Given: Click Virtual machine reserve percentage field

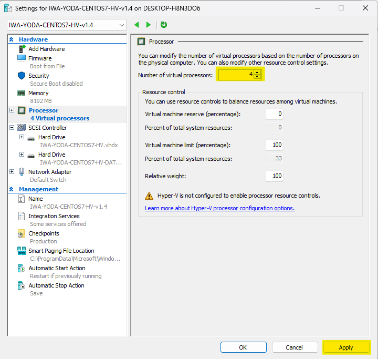Looking at the screenshot, I should click(274, 114).
